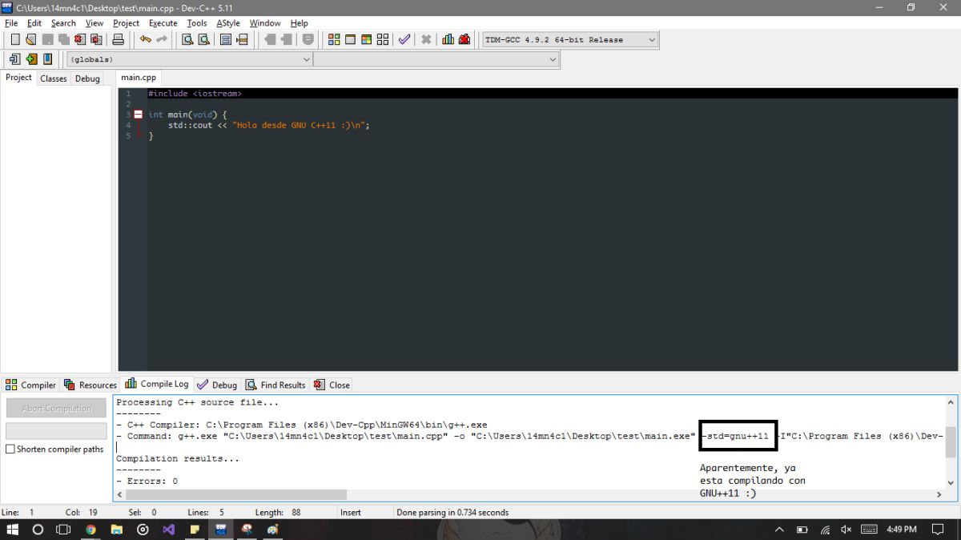Click the Close bottom panel tab

coord(332,385)
